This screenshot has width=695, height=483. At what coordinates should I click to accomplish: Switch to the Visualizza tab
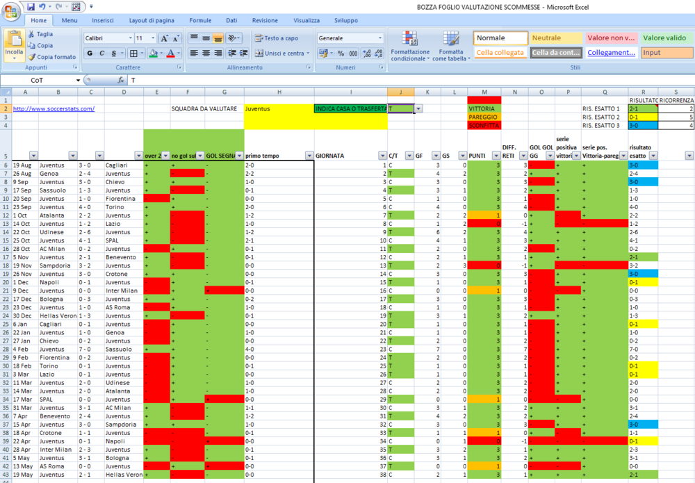tap(306, 20)
